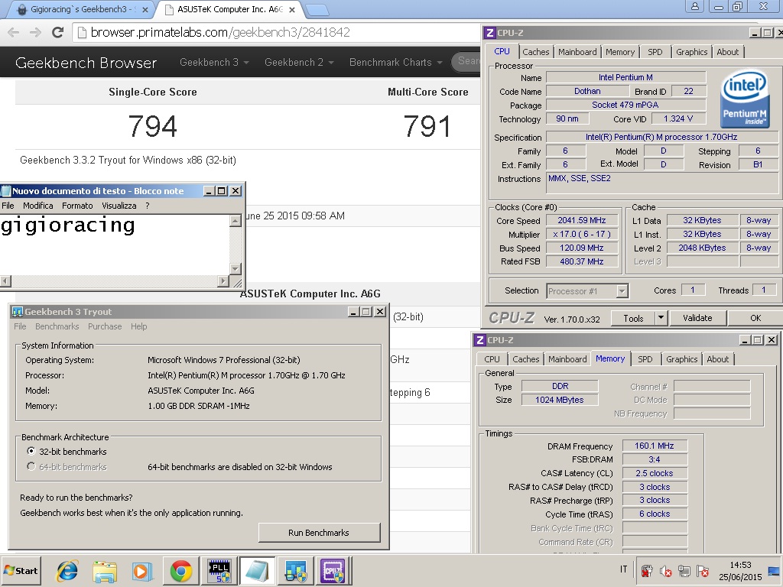Open the Notepad Formato menu
This screenshot has width=783, height=587.
(x=77, y=206)
